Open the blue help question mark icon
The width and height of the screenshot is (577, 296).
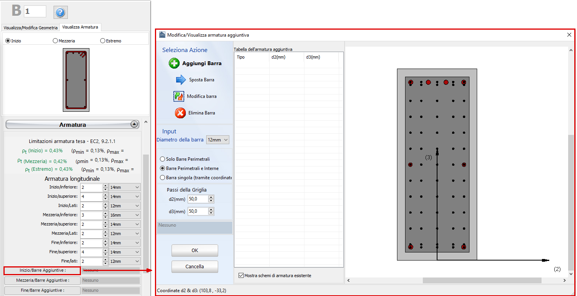click(60, 12)
